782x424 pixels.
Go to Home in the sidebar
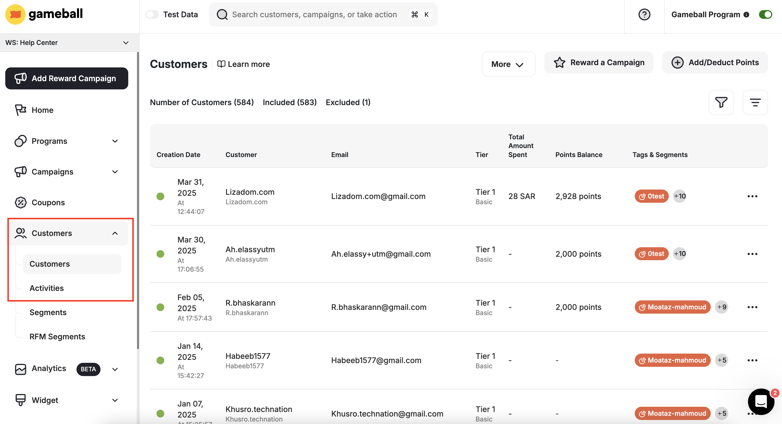tap(42, 110)
